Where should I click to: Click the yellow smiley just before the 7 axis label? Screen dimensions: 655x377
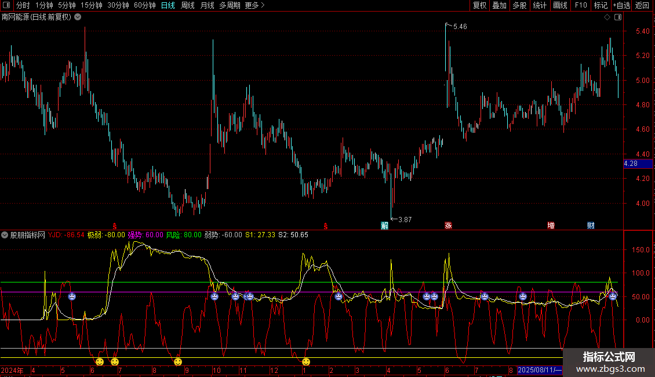[x=114, y=361]
